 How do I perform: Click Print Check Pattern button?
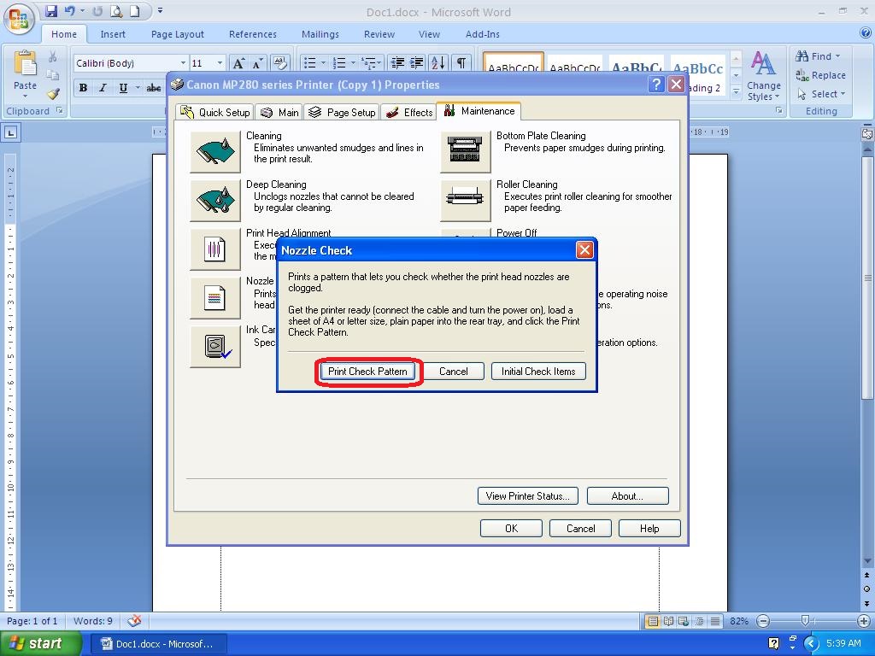coord(367,372)
